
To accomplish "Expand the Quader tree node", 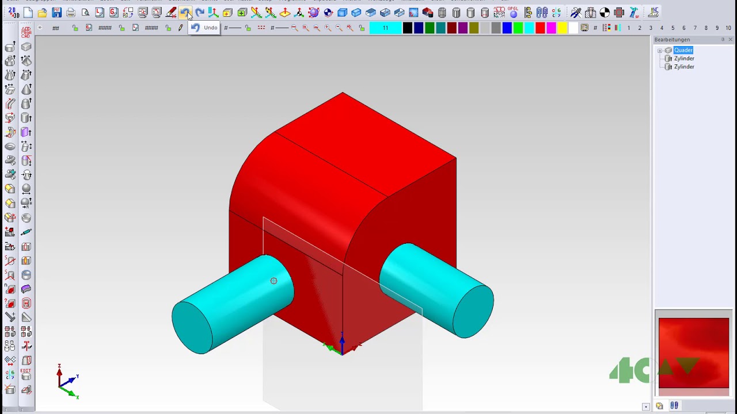I will 660,51.
